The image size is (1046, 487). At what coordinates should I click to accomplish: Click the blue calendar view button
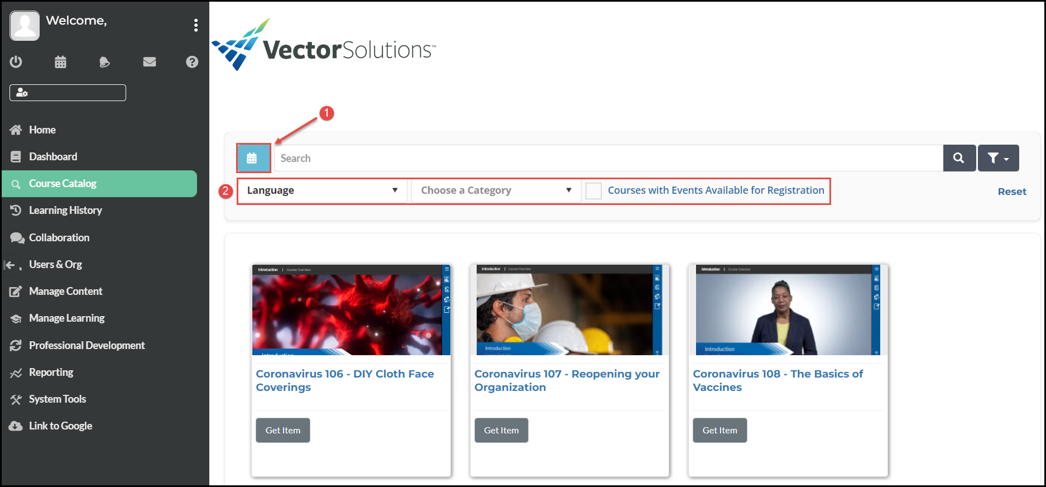pos(253,158)
